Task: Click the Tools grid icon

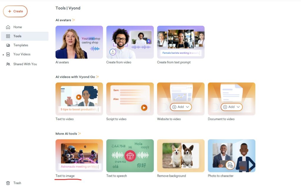Action: [x=8, y=36]
